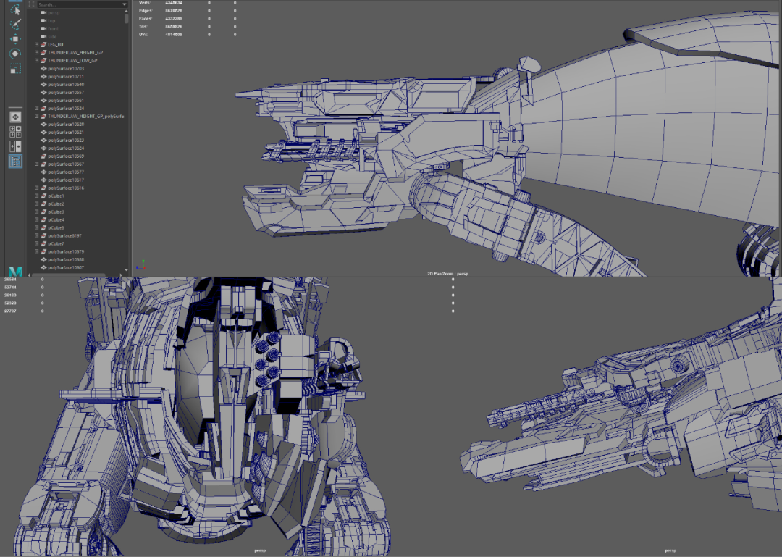
Task: Click the Verts count 4348634 in HUD
Action: (x=174, y=2)
